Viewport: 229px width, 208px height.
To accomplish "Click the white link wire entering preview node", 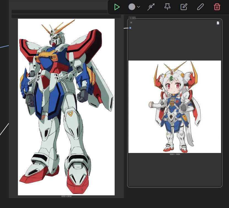I will point(126,28).
